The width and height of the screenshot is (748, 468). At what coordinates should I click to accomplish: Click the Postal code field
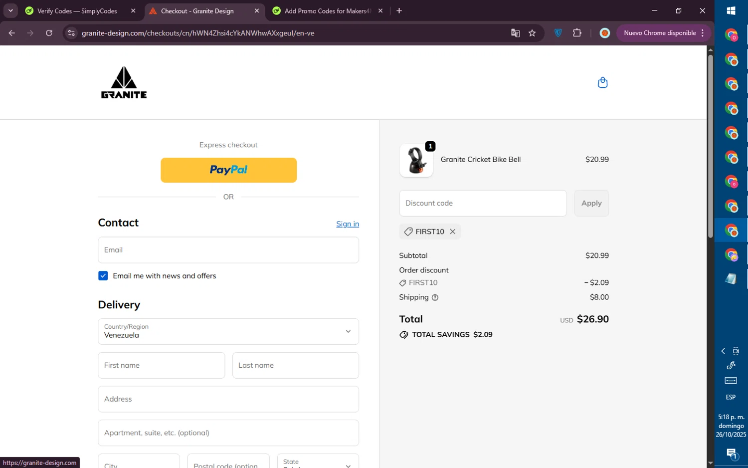coord(228,462)
